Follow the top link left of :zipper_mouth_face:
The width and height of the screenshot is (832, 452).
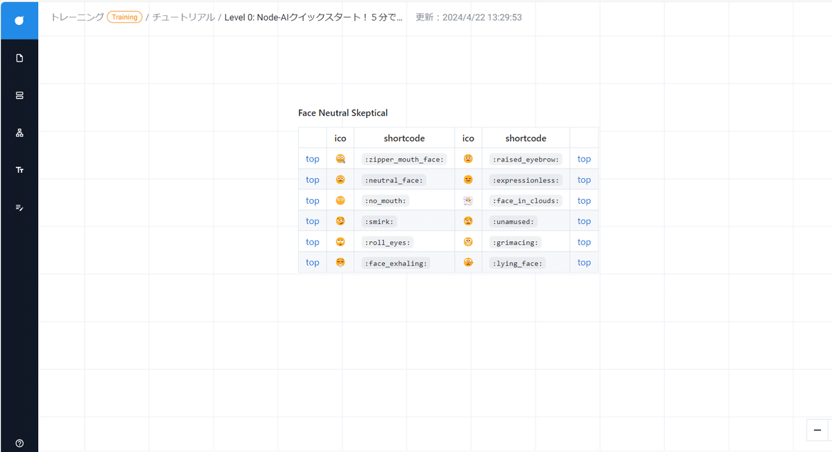313,159
